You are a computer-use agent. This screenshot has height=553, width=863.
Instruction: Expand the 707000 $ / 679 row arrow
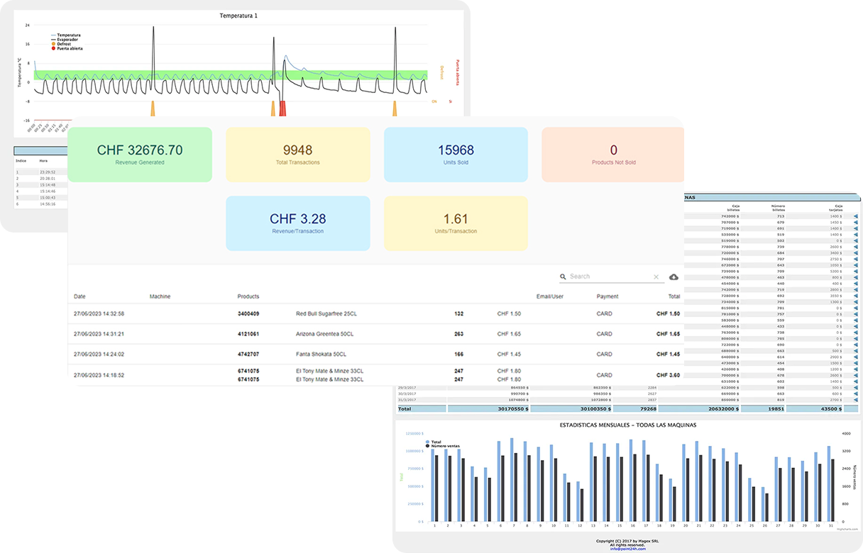(855, 222)
